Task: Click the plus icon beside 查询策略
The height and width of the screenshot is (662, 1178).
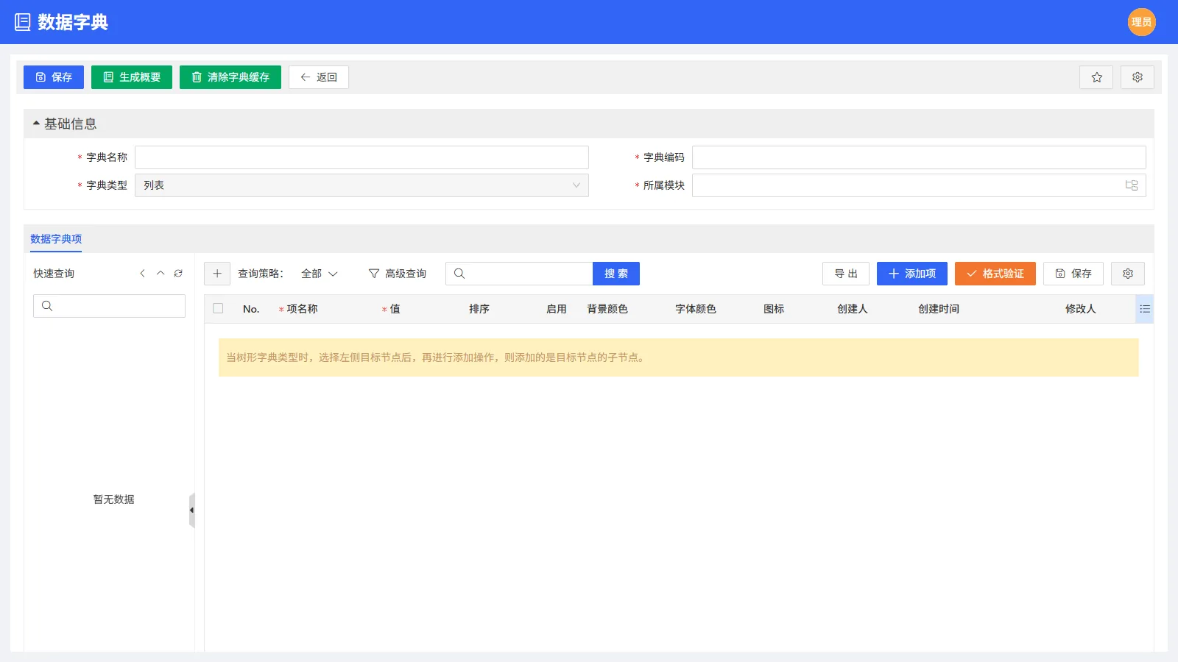Action: click(x=217, y=274)
